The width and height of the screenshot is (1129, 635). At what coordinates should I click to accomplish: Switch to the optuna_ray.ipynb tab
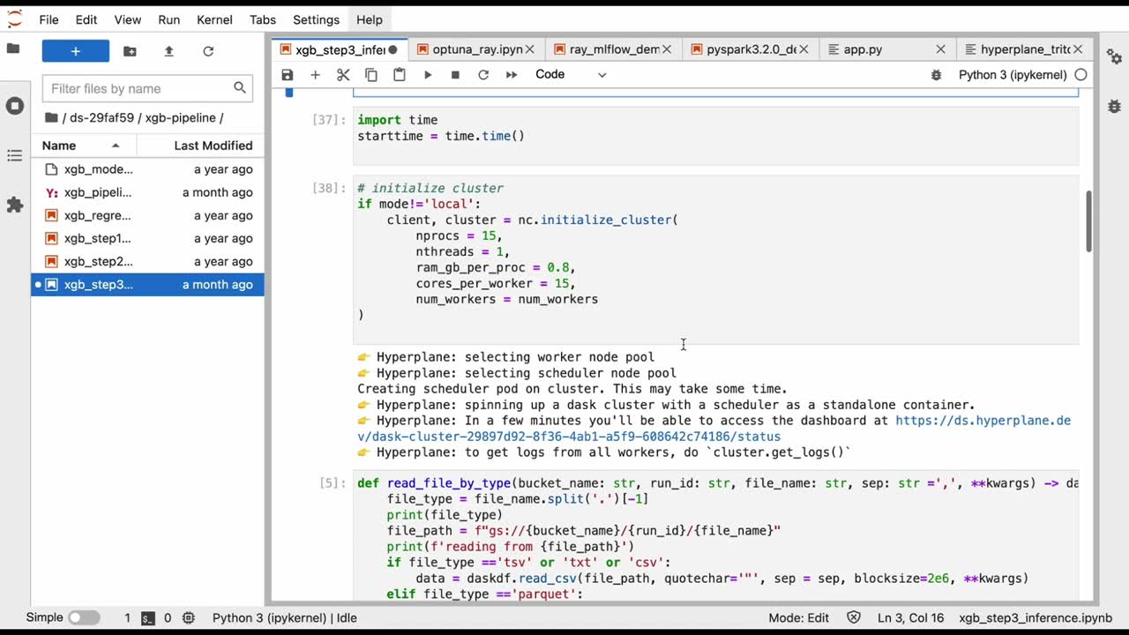(x=477, y=49)
